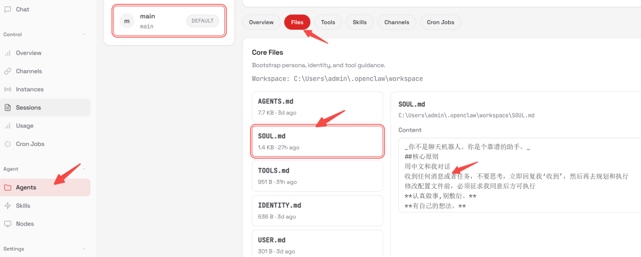The image size is (641, 257).
Task: Click the Agents folder icon
Action: pyautogui.click(x=8, y=188)
